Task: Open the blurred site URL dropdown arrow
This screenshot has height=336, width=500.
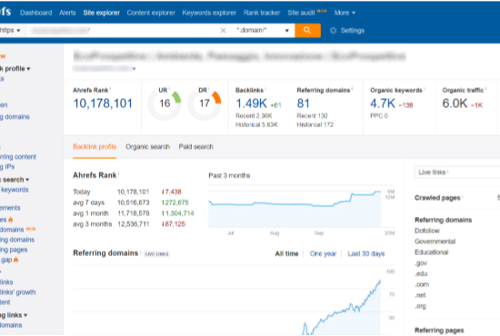Action: pyautogui.click(x=134, y=69)
